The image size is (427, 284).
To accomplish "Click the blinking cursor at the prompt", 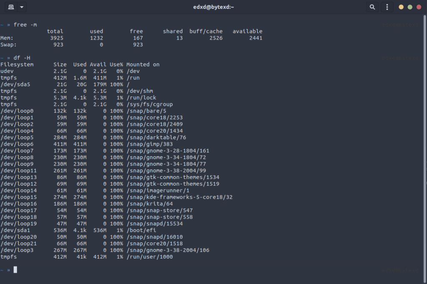I will pyautogui.click(x=15, y=269).
